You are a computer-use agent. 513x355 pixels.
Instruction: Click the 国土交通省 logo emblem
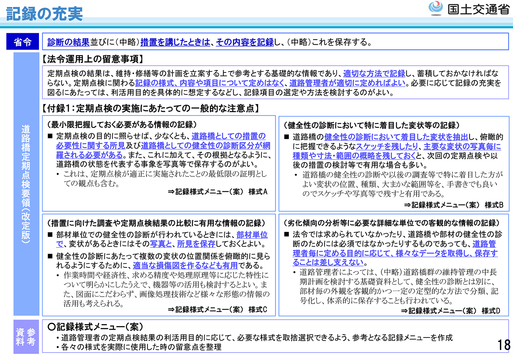click(x=436, y=8)
